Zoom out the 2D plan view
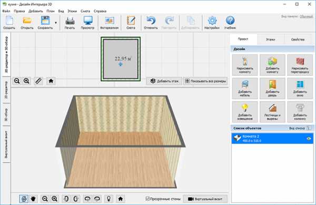This screenshot has height=205, width=316. pos(17,81)
